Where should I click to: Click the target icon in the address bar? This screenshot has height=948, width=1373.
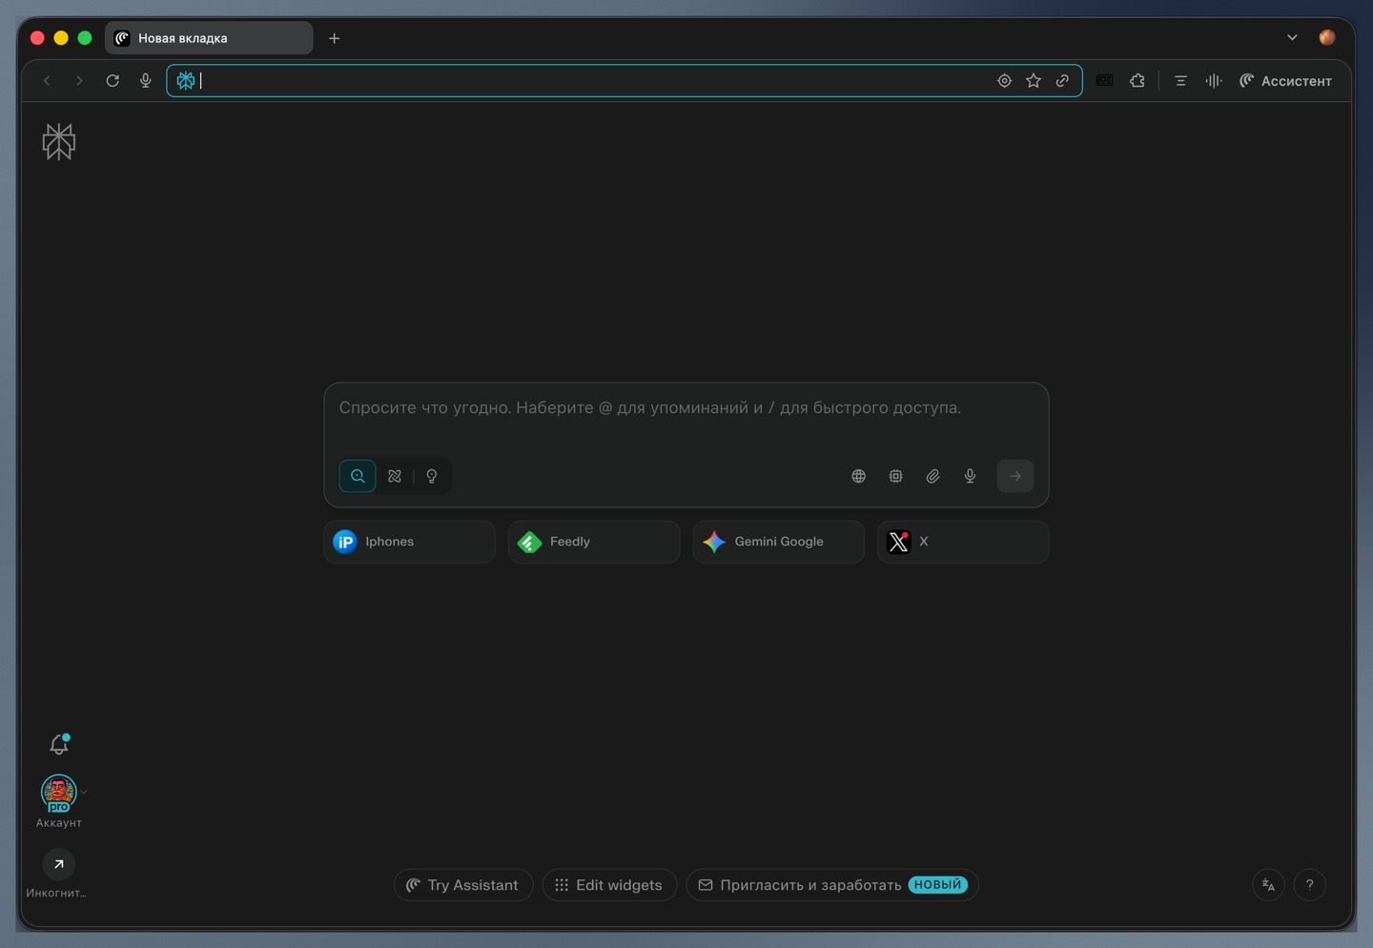point(1004,81)
